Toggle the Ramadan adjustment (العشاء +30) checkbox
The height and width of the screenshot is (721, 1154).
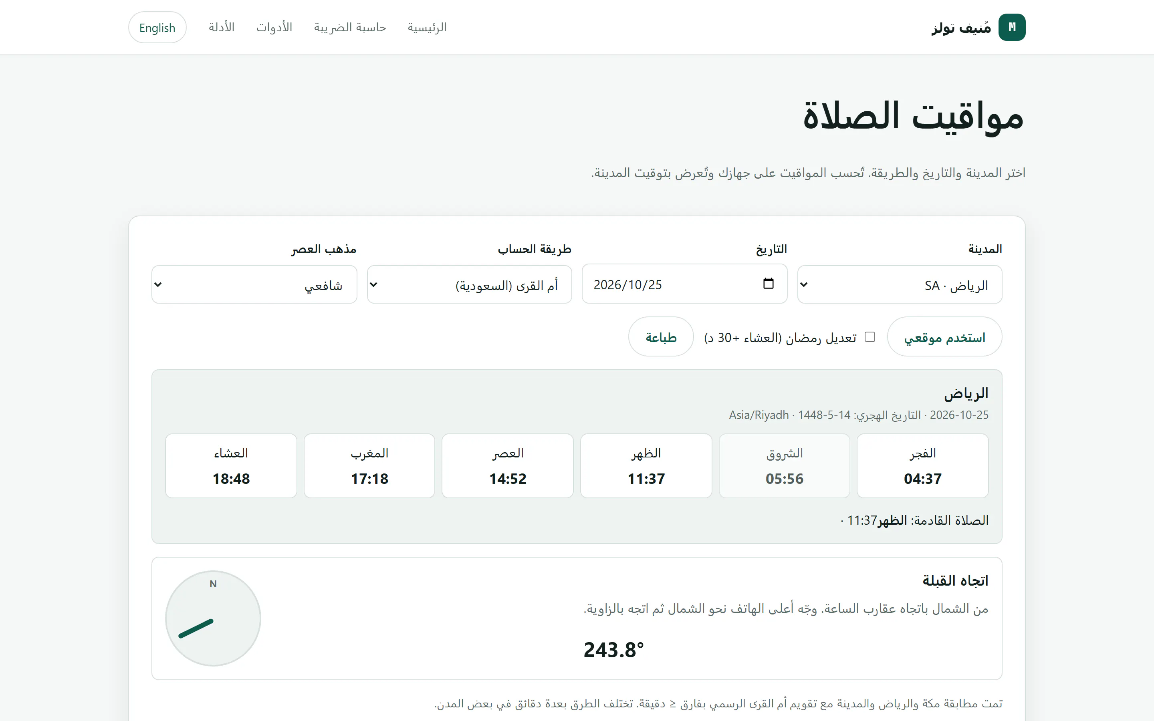coord(870,337)
